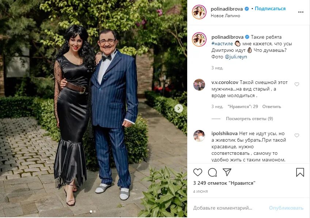Select second carousel dot indicator
The width and height of the screenshot is (310, 218).
[95, 211]
